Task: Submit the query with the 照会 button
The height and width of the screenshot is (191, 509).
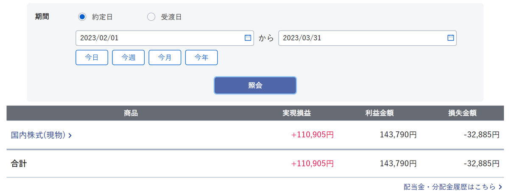Action: tap(255, 85)
